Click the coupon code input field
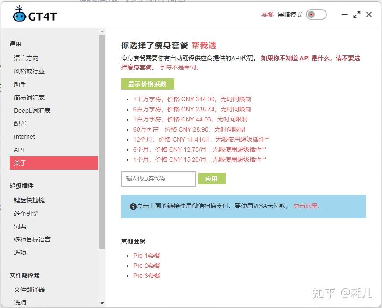This screenshot has width=382, height=308. tap(158, 179)
